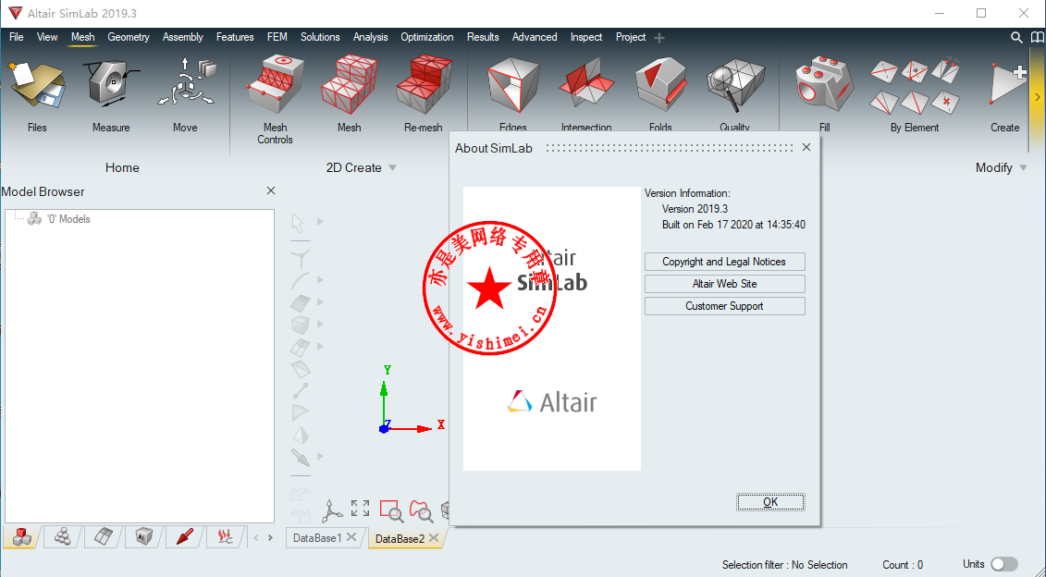Close the DataBase1 tab

tap(351, 537)
